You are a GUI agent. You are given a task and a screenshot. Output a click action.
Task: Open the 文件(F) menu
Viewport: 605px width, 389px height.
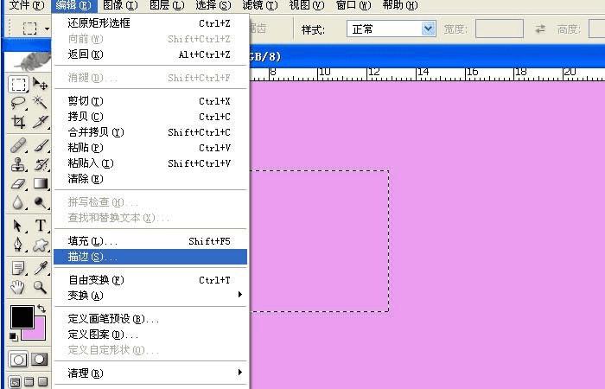tap(27, 5)
